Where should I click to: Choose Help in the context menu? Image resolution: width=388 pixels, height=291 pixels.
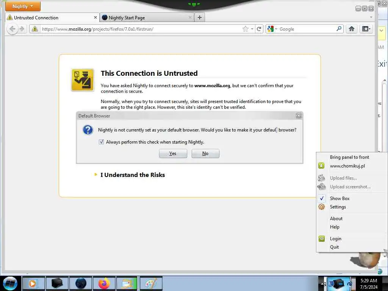point(335,227)
